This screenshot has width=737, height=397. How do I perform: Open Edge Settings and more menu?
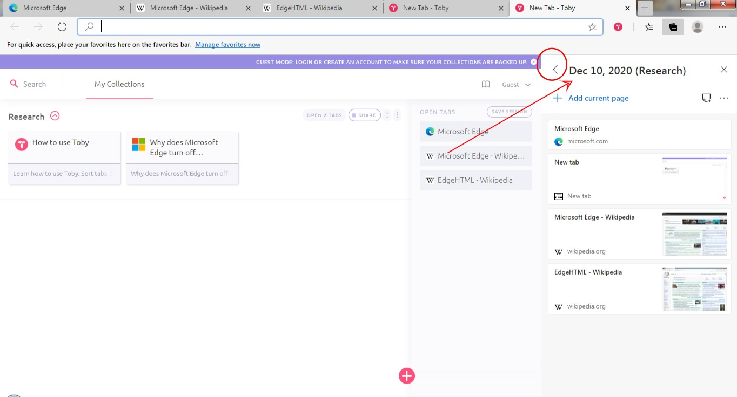click(x=722, y=27)
